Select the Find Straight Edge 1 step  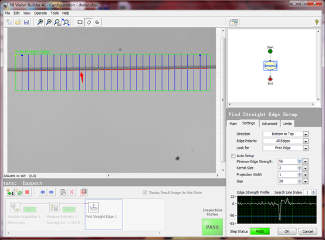104,215
